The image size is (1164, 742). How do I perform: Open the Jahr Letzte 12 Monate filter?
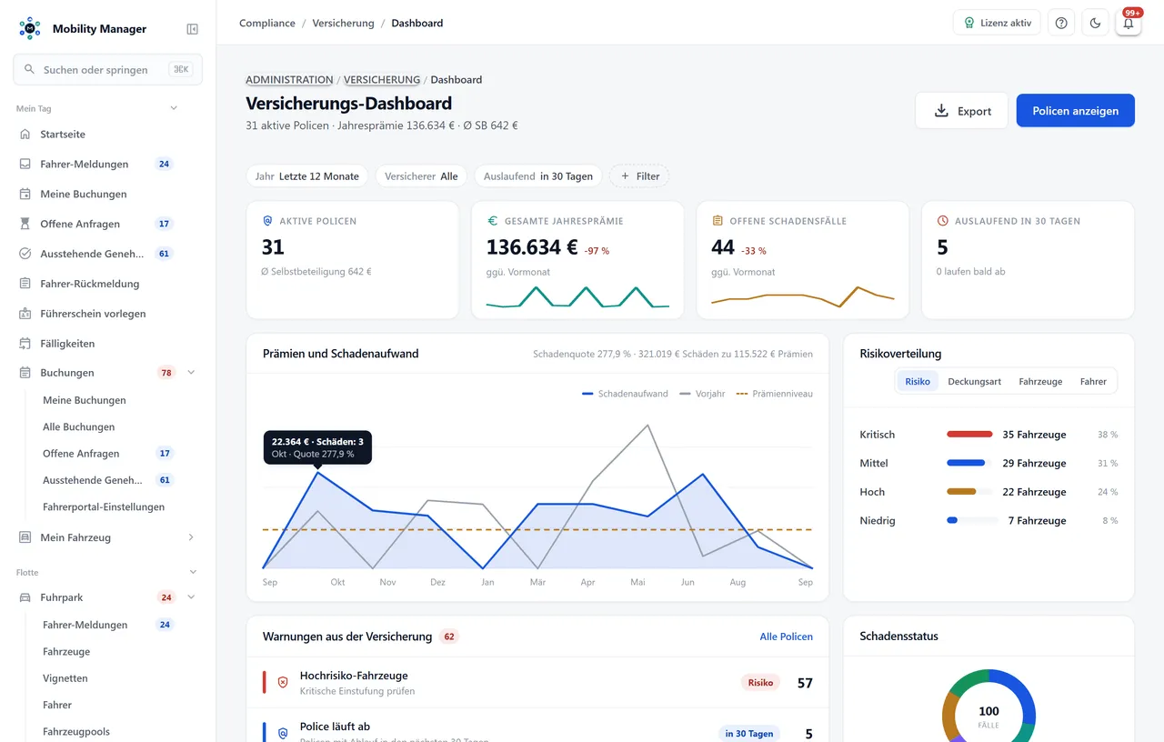(x=307, y=176)
